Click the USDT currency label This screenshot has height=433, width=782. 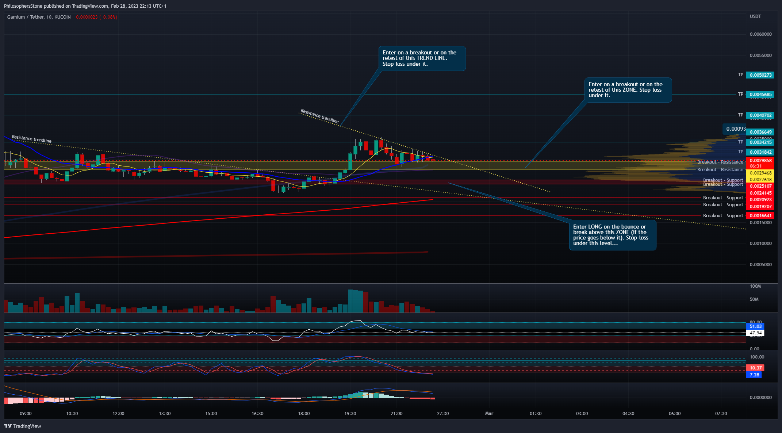(x=755, y=16)
